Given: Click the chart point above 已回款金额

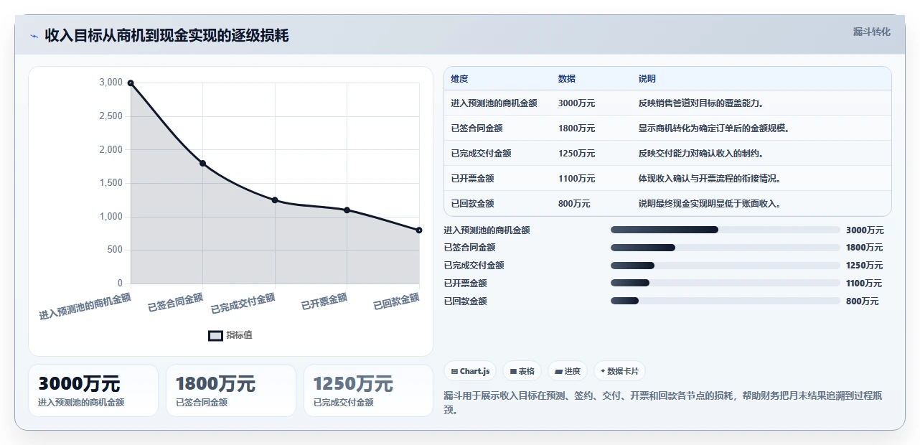Looking at the screenshot, I should [419, 230].
